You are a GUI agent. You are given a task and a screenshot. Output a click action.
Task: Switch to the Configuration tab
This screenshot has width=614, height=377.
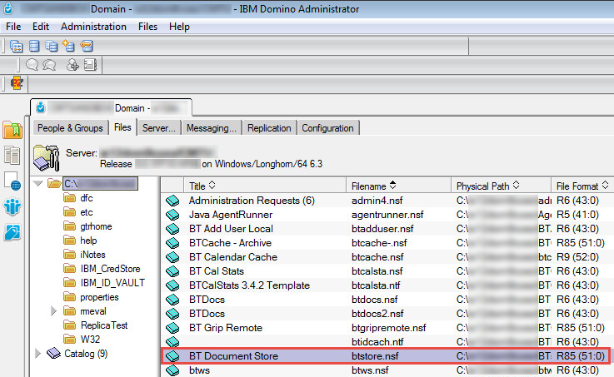327,128
